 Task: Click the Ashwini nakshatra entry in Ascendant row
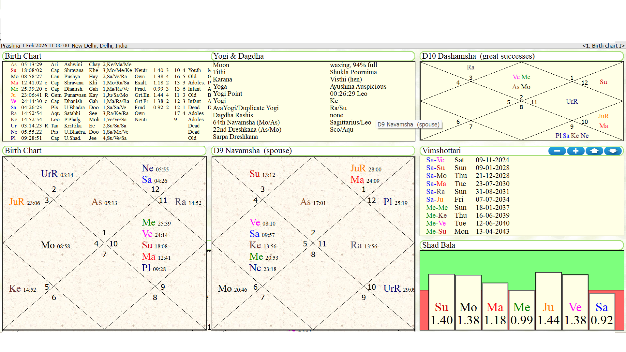[73, 65]
